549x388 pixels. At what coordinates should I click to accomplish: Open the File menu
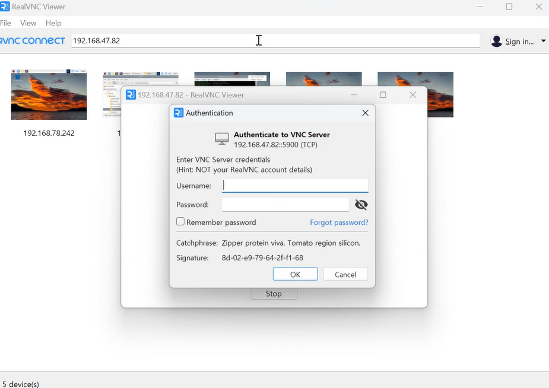(x=5, y=23)
